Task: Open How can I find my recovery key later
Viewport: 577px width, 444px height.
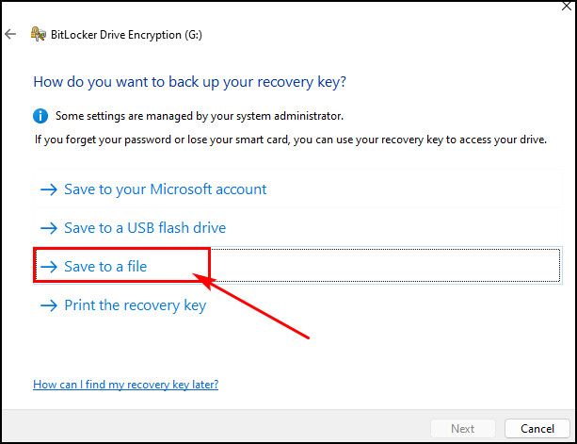Action: pos(125,385)
